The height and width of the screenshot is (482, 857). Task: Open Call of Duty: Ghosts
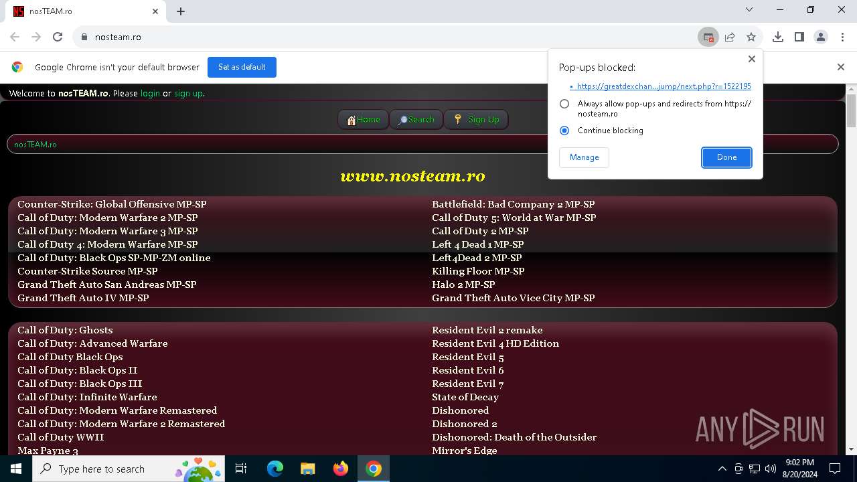click(65, 330)
